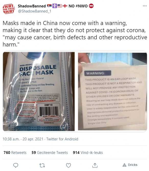Open the Twitter for Android source link
Screen dimensions: 149x171
pos(62,139)
